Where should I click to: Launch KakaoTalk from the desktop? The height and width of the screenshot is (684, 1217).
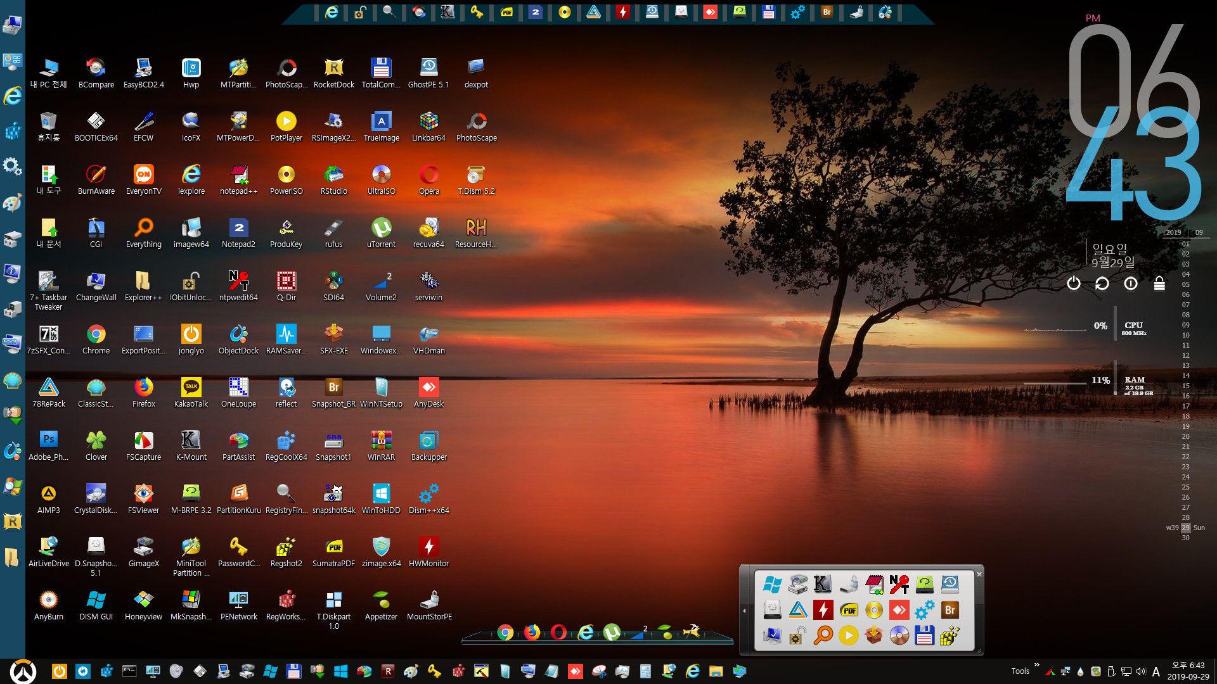[191, 393]
